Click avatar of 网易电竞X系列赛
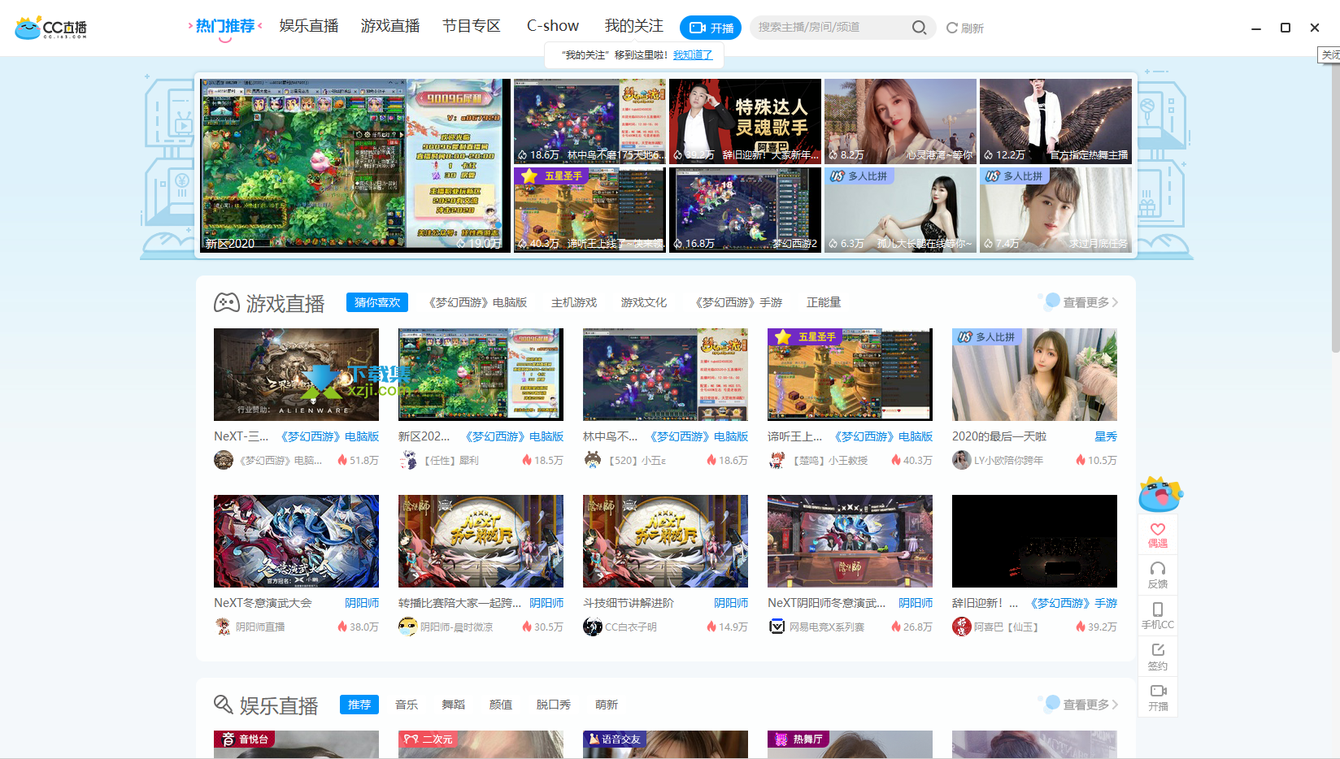This screenshot has height=759, width=1340. 777,627
